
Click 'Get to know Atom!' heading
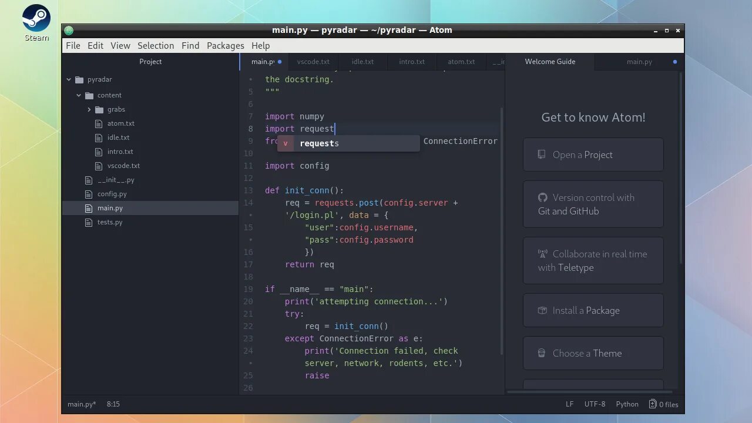pyautogui.click(x=593, y=117)
